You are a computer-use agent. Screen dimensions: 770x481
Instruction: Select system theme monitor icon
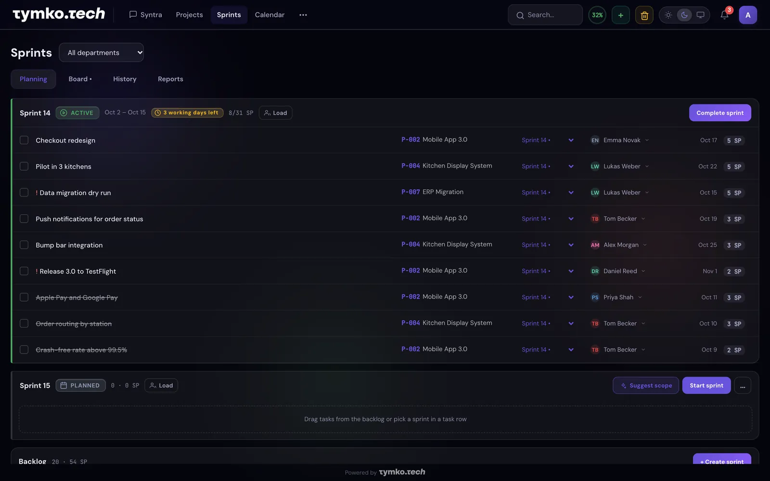click(x=700, y=15)
